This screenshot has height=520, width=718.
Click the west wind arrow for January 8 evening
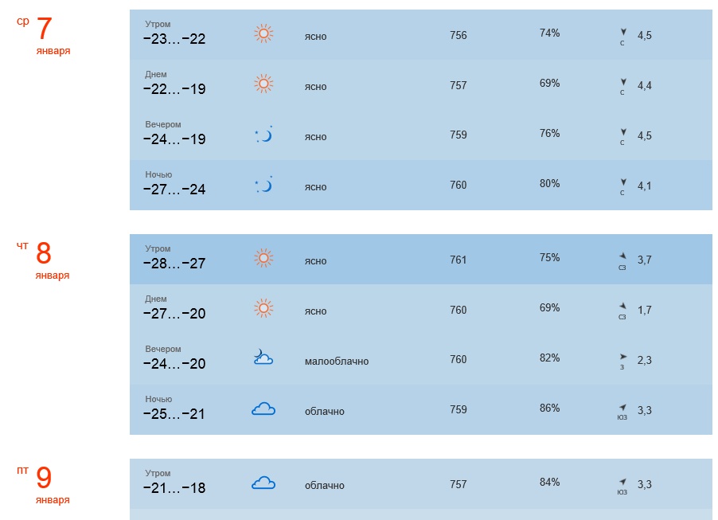coord(623,357)
